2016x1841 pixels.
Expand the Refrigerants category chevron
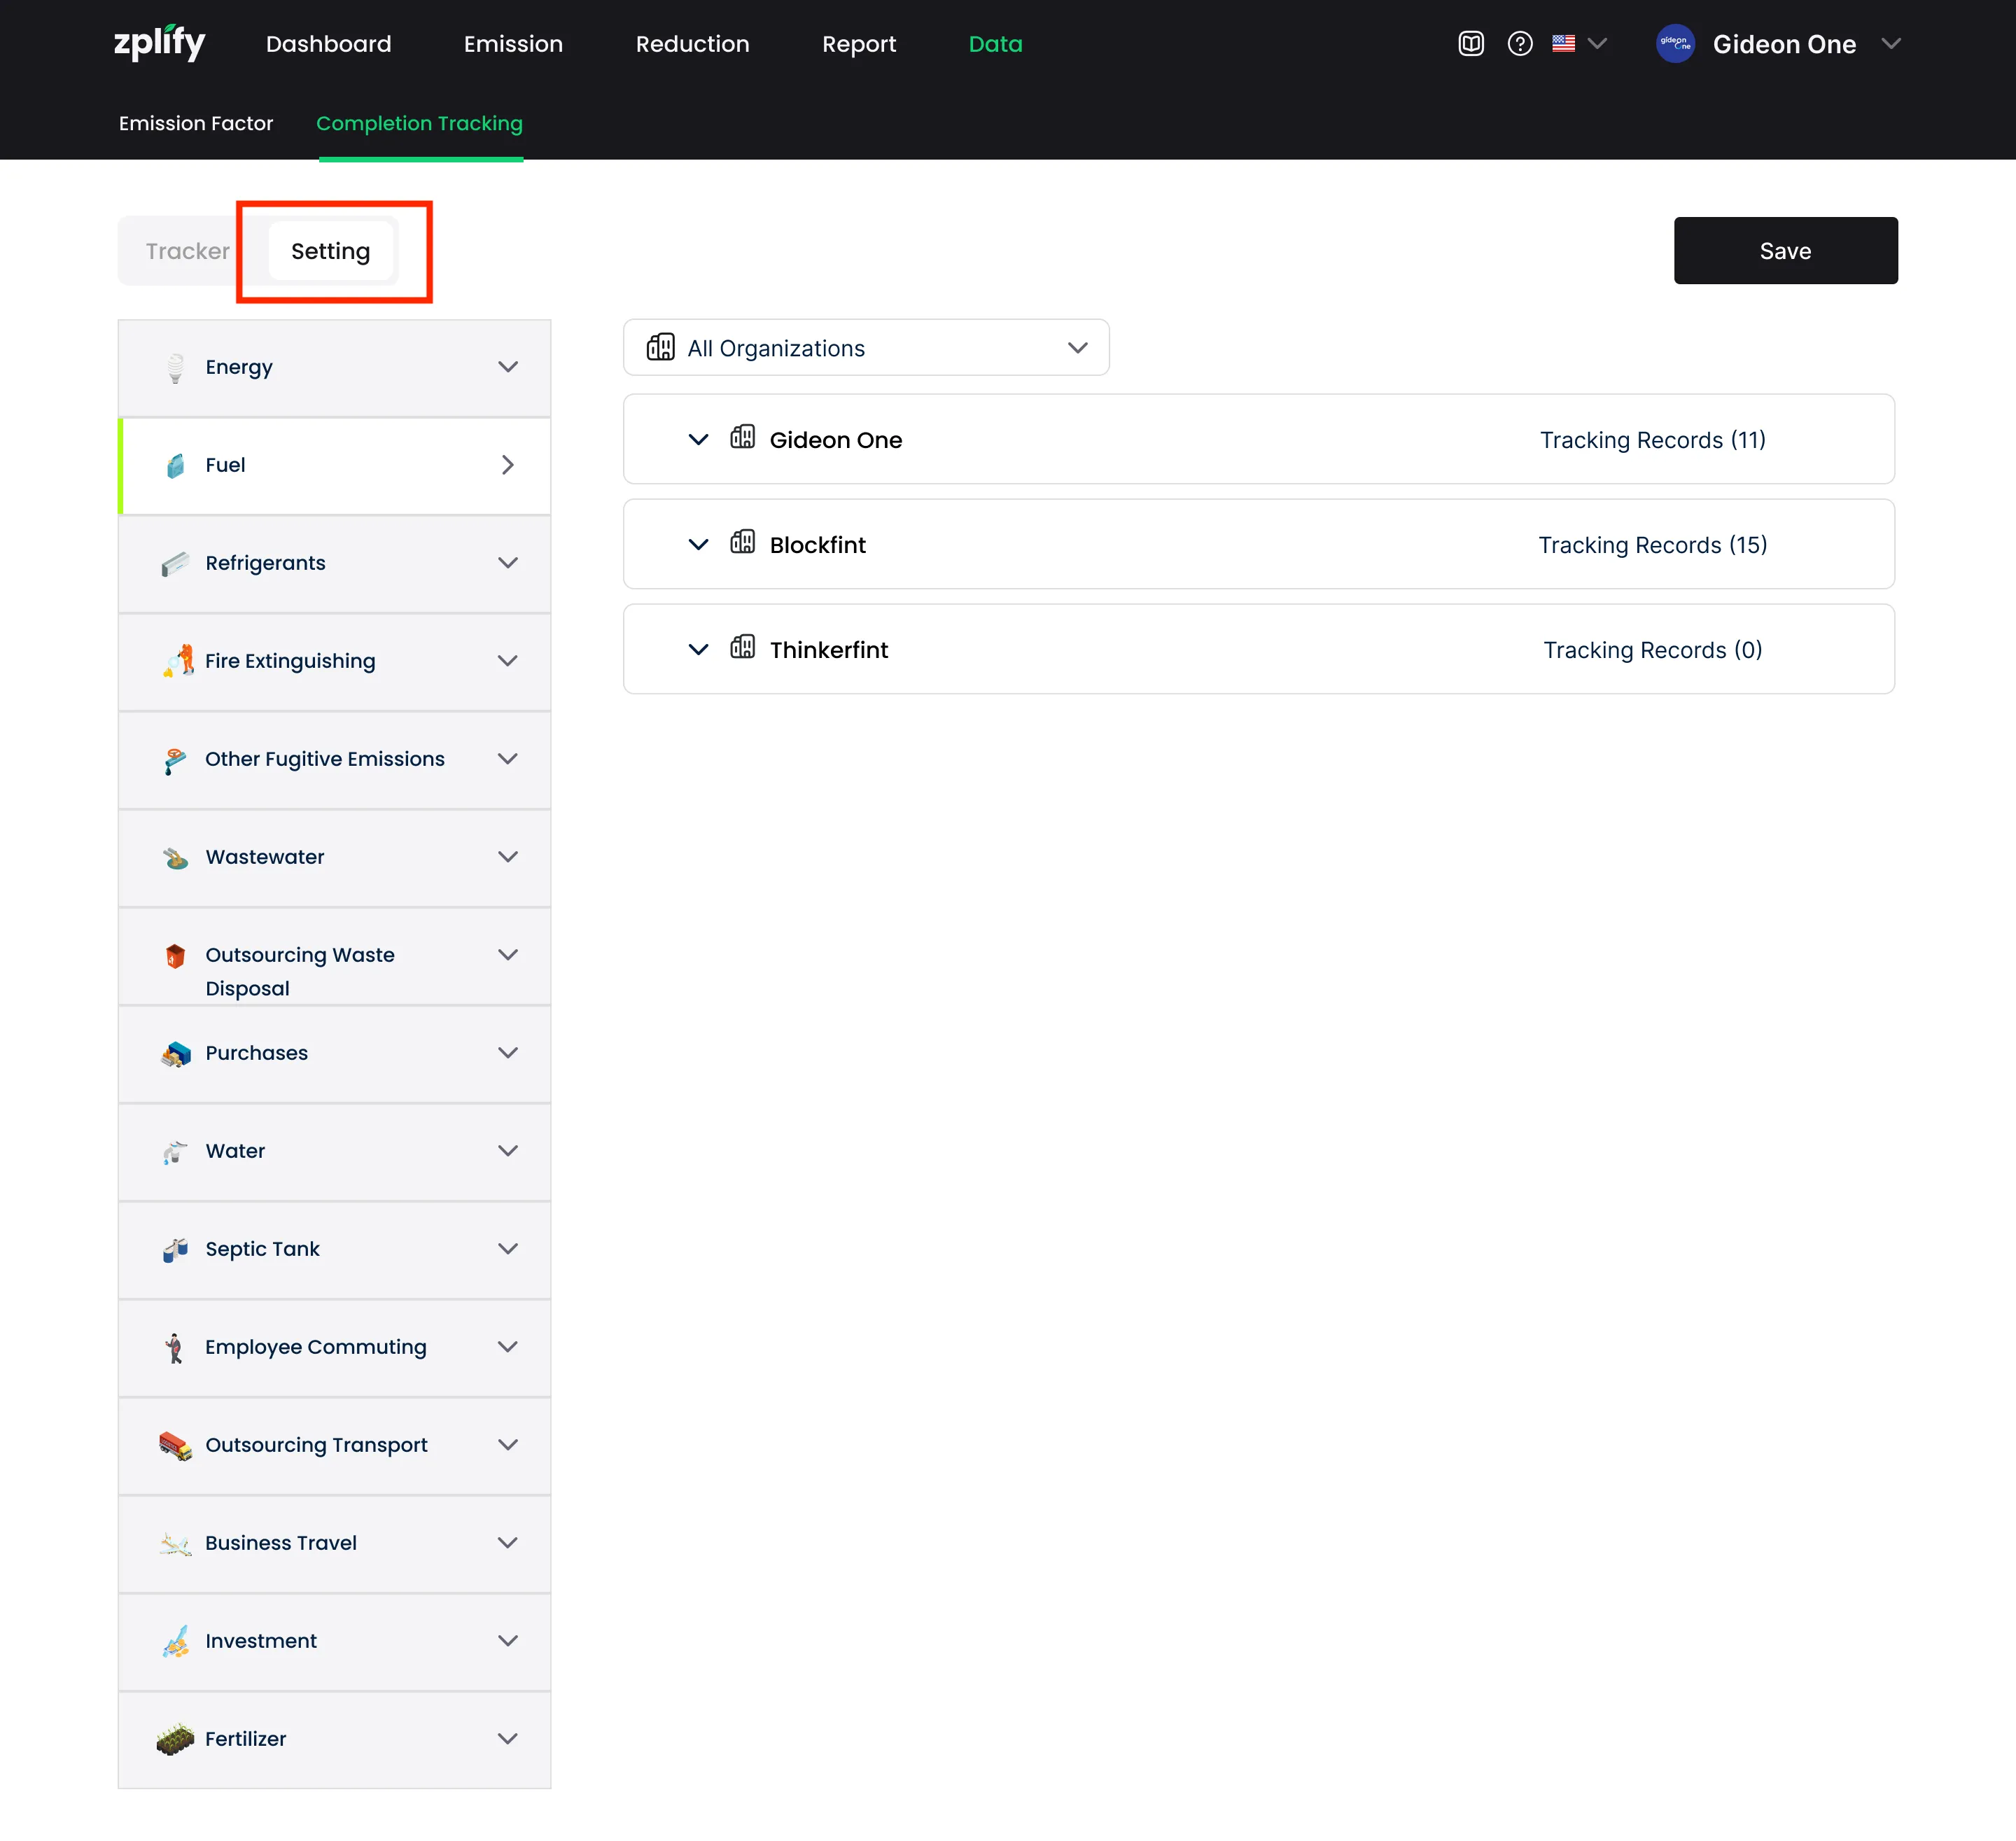coord(508,563)
